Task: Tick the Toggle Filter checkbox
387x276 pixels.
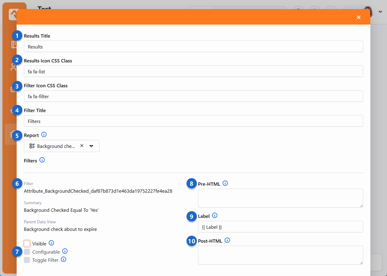Action: coord(27,260)
